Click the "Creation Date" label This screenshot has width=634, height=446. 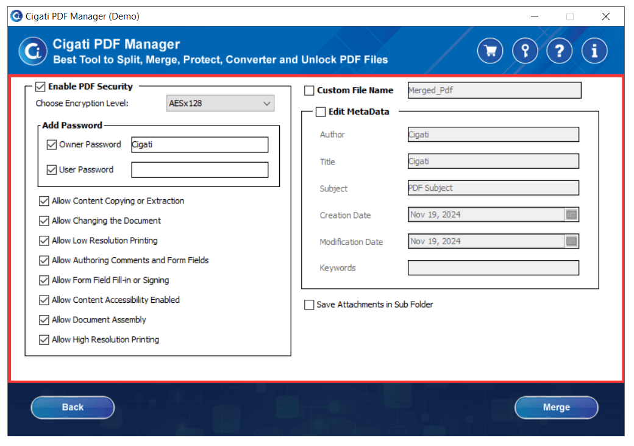click(345, 215)
